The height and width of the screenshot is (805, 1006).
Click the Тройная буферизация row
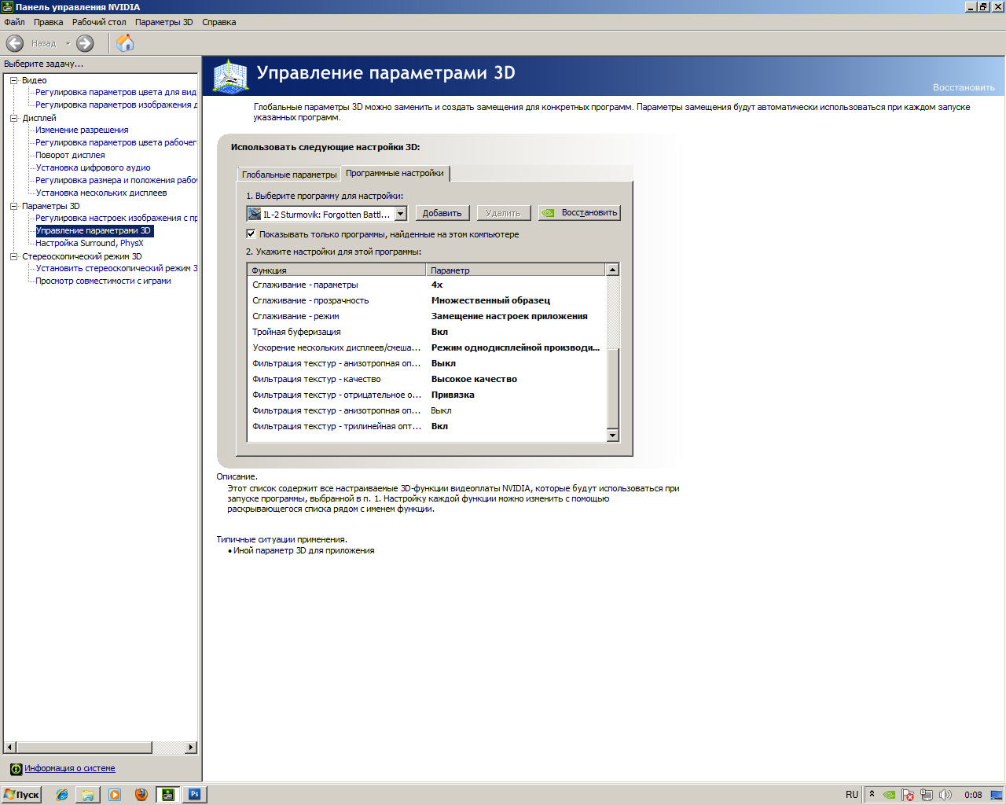(x=427, y=332)
